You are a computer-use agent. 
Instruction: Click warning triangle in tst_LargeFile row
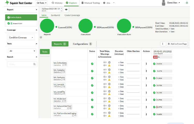pos(109,94)
